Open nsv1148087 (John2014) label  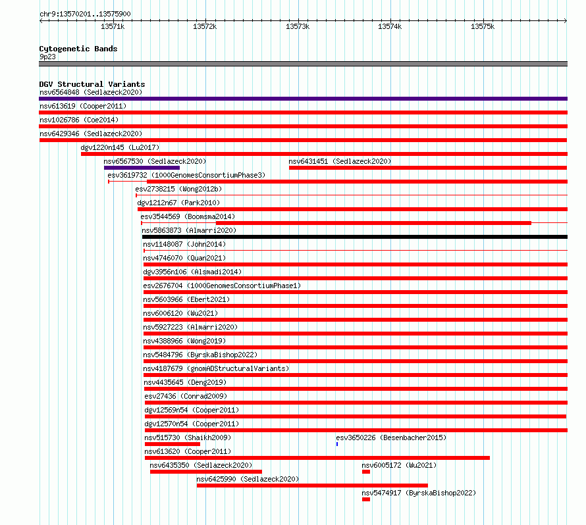coord(184,244)
